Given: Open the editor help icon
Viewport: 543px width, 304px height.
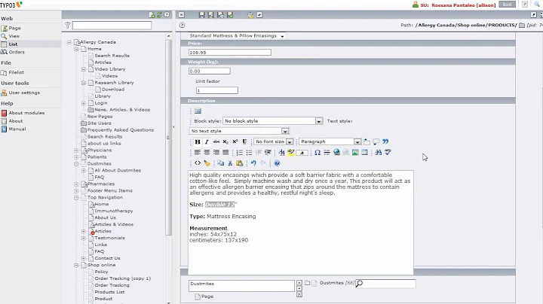Looking at the screenshot, I should pyautogui.click(x=277, y=163).
